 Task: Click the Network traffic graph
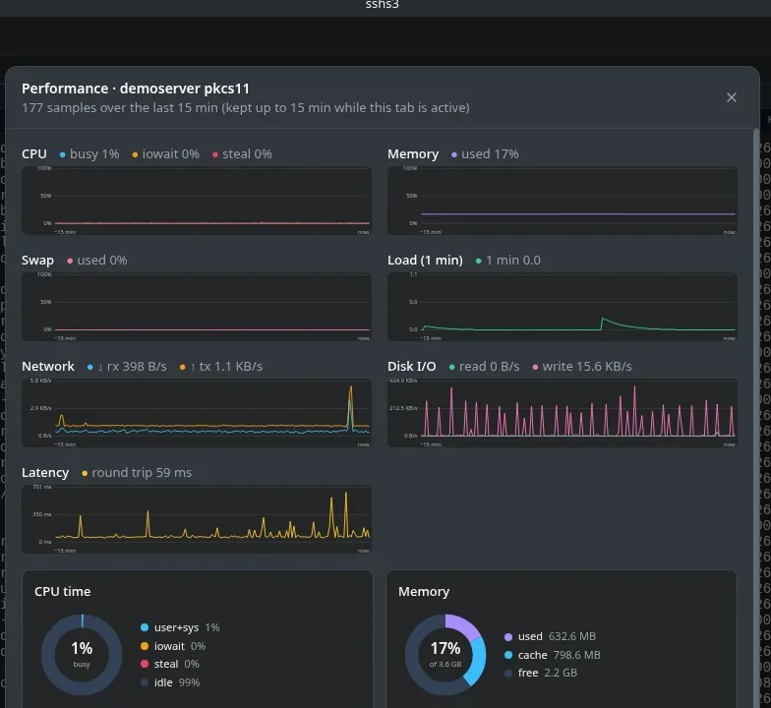coord(197,413)
